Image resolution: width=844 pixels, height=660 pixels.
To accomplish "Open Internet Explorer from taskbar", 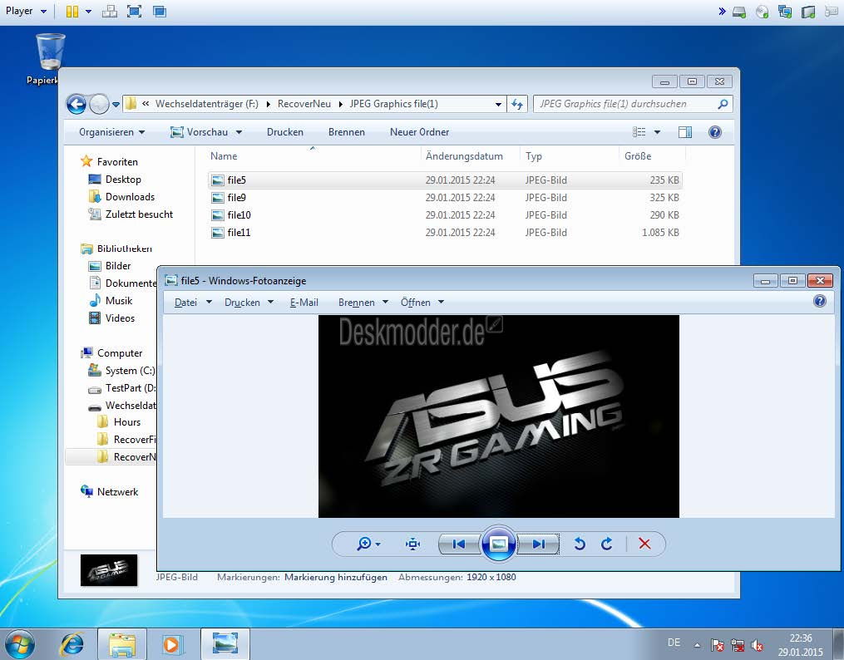I will coord(72,644).
